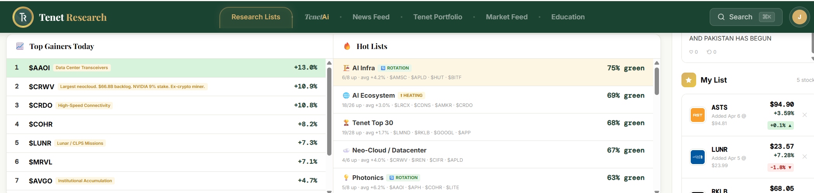Click the +13.0% gain value
814x193 pixels.
[305, 68]
